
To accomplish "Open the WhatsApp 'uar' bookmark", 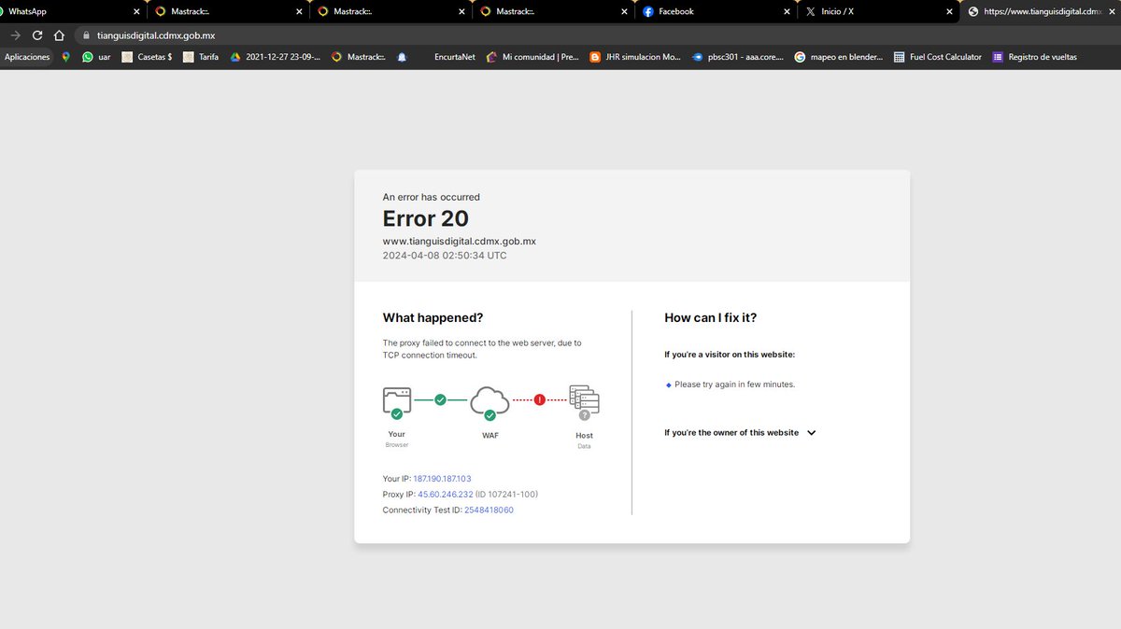I will [96, 57].
